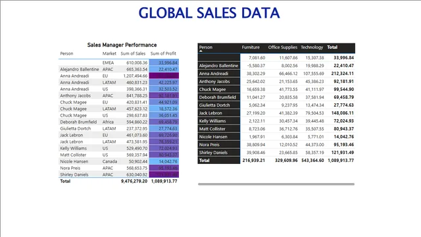
Task: Click the Total column header in matrix
Action: [x=332, y=47]
